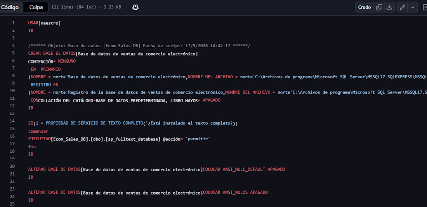
Task: Select line number 14
Action: (12, 121)
